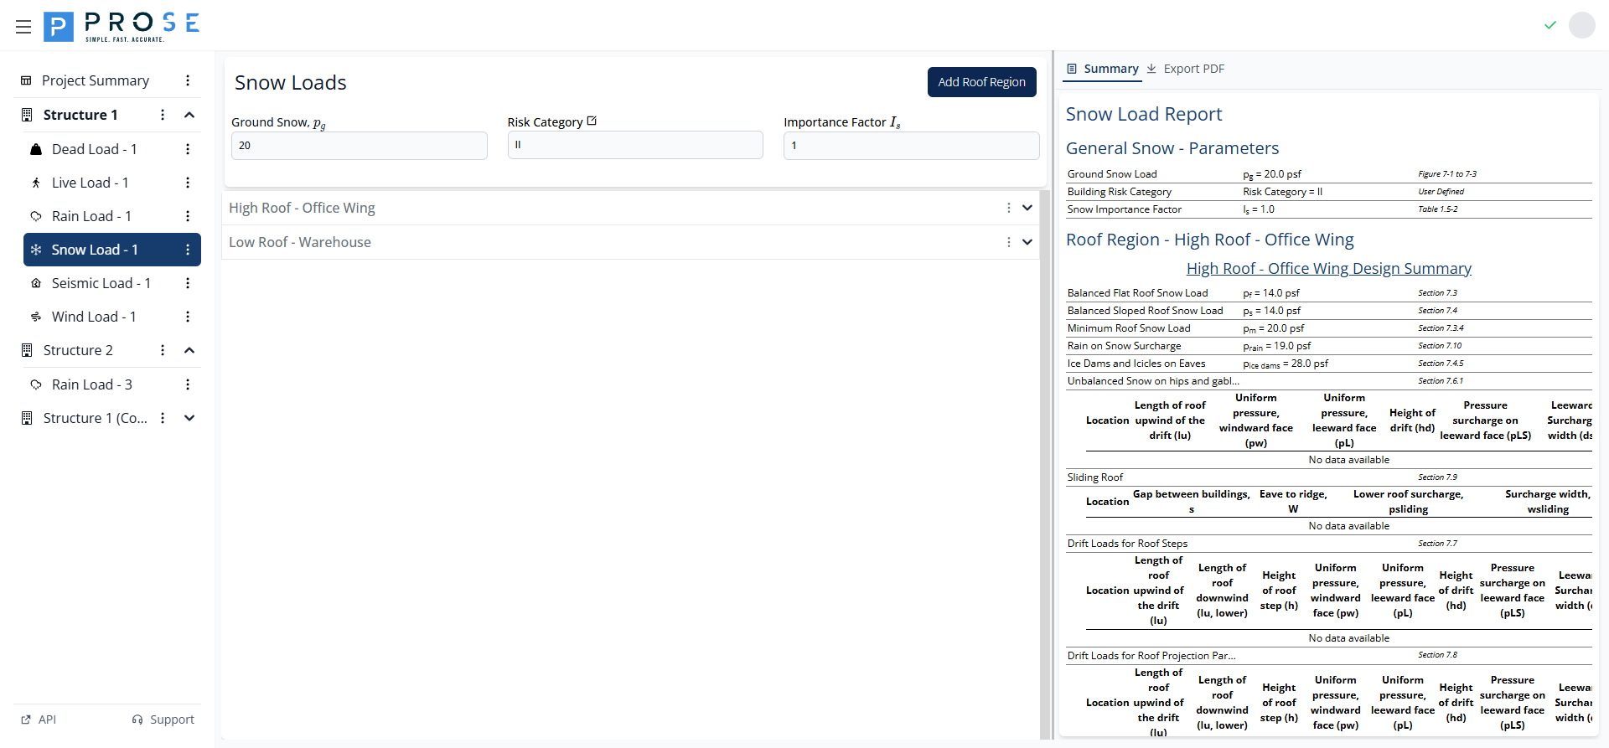Expand the High Roof - Office Wing region

pyautogui.click(x=1027, y=208)
